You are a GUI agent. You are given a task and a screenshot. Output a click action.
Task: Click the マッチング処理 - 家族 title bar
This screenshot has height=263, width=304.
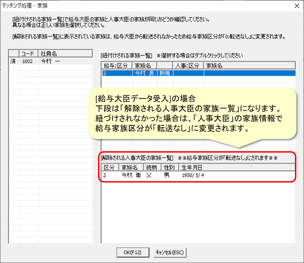click(x=136, y=6)
